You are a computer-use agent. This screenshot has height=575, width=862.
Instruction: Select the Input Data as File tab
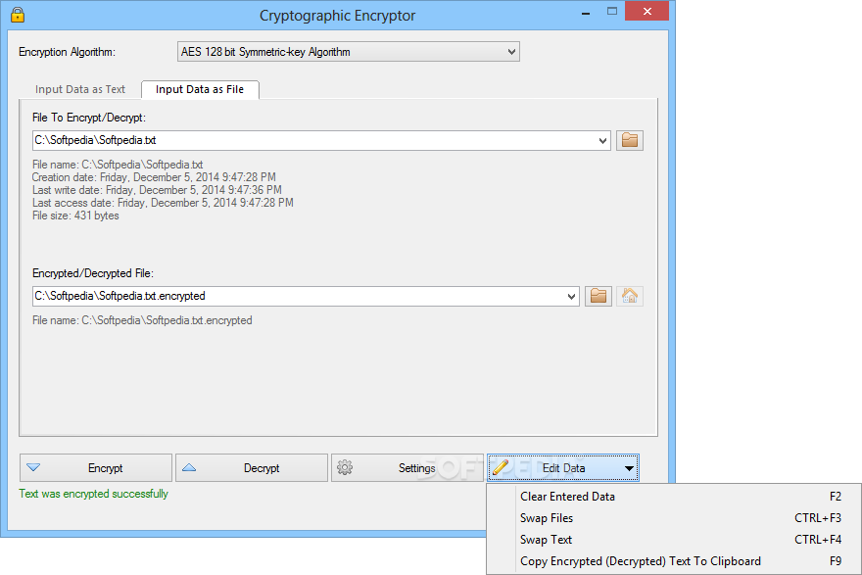(200, 89)
